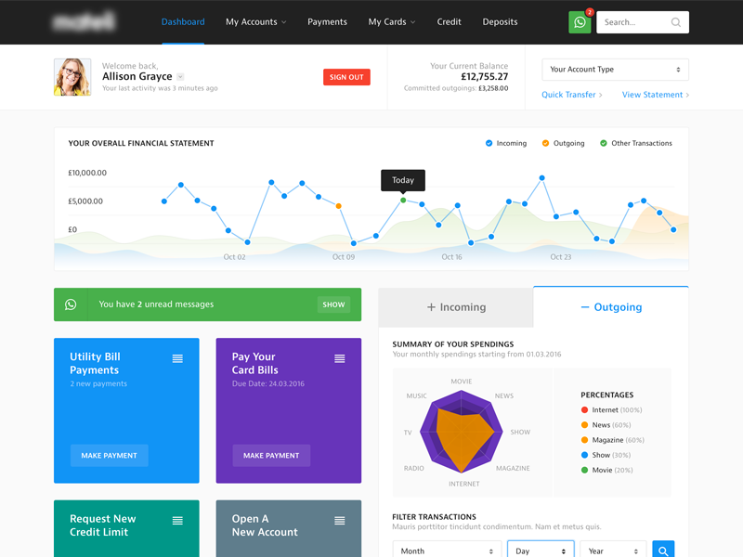This screenshot has height=557, width=743.
Task: Expand the Month filter dropdown
Action: pyautogui.click(x=447, y=551)
